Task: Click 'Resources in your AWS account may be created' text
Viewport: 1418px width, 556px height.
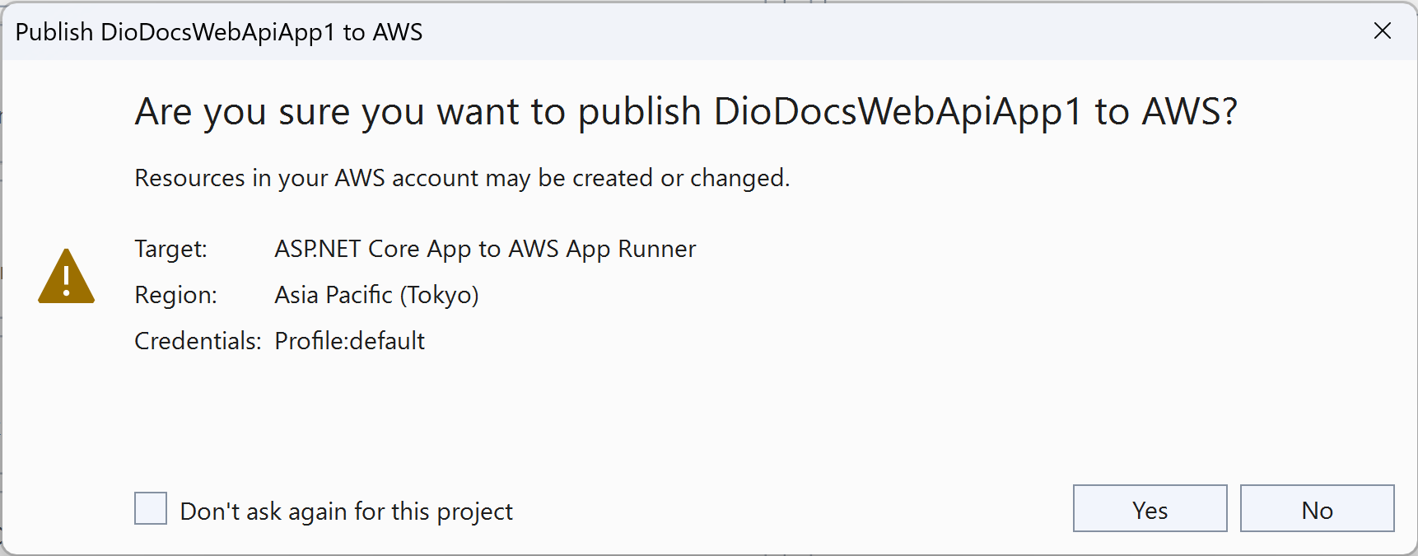Action: click(462, 178)
